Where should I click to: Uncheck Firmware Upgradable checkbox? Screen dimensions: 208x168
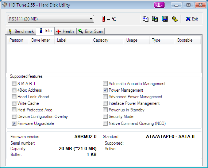coord(14,123)
